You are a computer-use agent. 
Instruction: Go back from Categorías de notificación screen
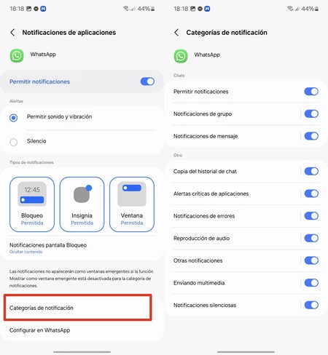(176, 33)
